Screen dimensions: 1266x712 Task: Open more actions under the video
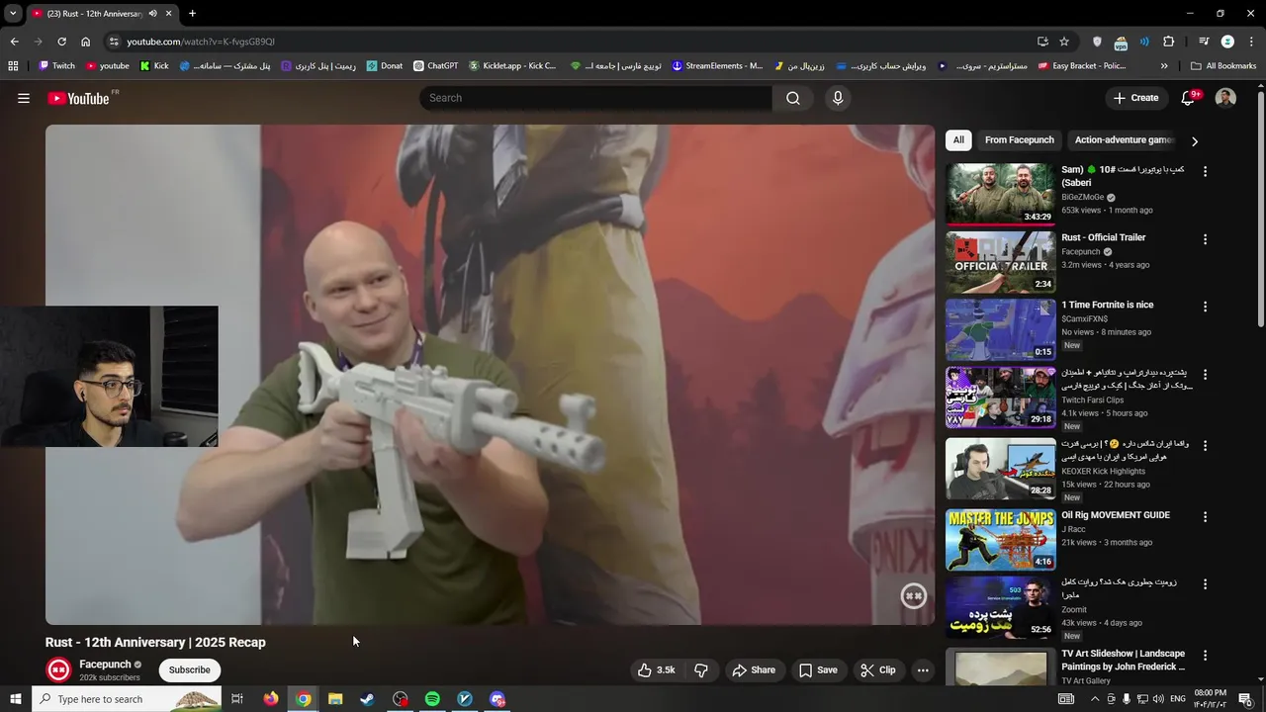[x=923, y=669]
